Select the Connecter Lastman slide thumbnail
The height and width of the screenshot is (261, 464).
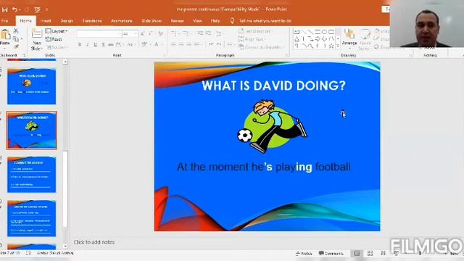[x=31, y=174]
